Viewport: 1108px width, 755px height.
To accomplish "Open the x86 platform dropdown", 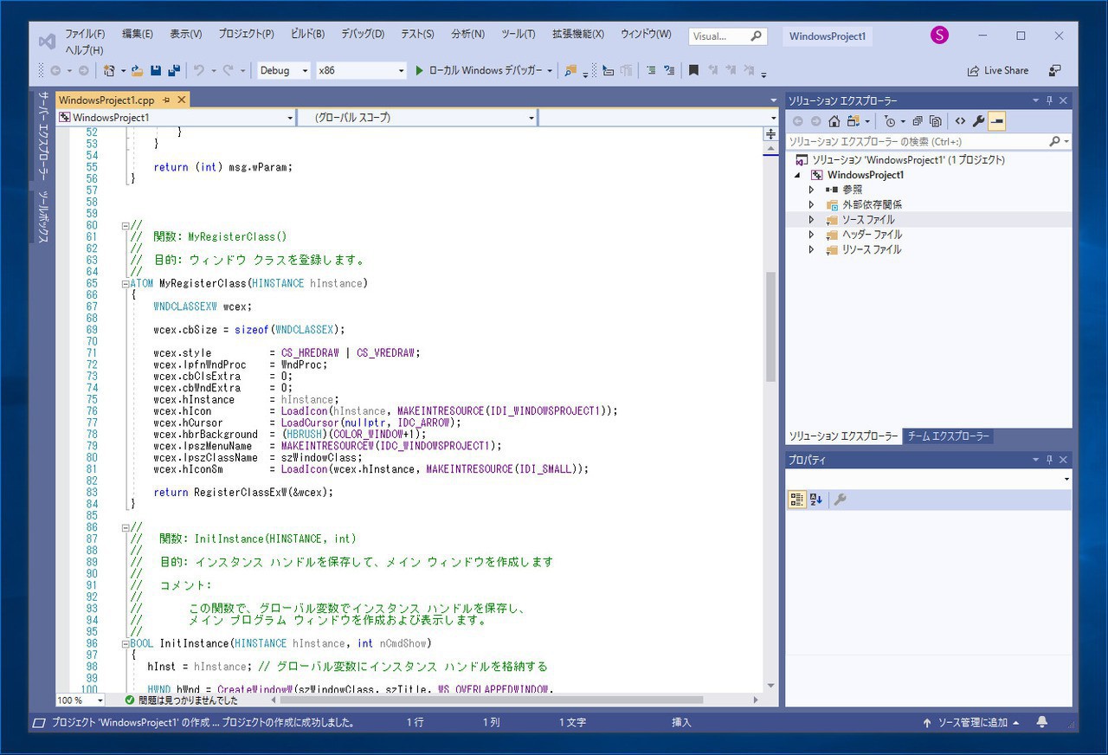I will tap(360, 71).
